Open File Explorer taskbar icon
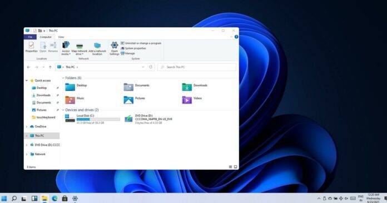 tap(44, 199)
